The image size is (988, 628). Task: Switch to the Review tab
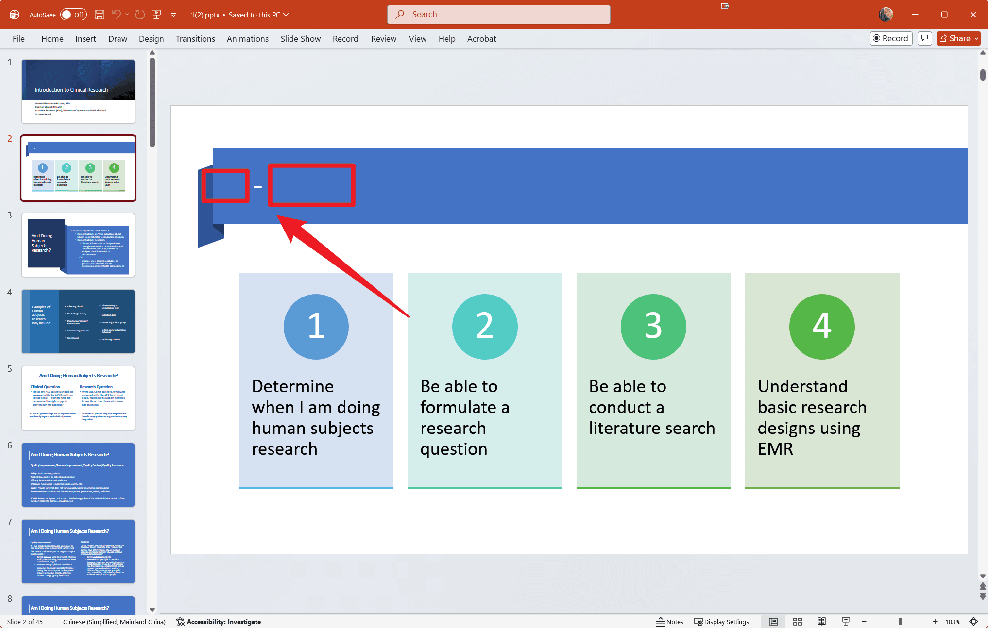coord(384,39)
